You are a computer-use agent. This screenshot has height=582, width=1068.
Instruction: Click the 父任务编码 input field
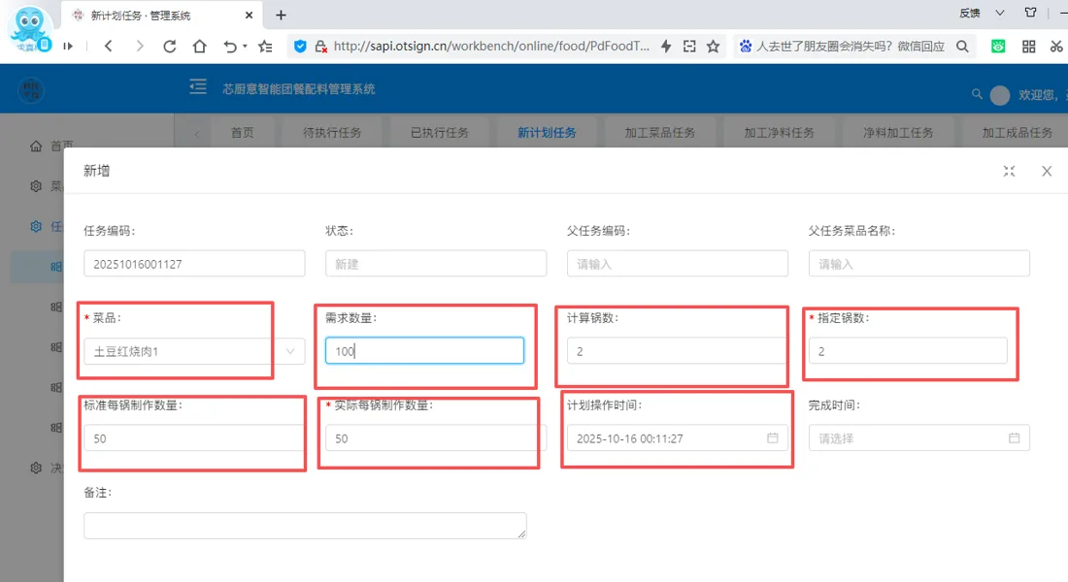click(678, 264)
